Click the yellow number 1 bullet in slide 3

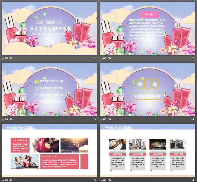(x=37, y=81)
